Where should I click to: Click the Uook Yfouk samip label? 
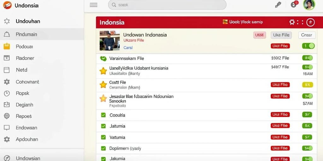(x=246, y=22)
